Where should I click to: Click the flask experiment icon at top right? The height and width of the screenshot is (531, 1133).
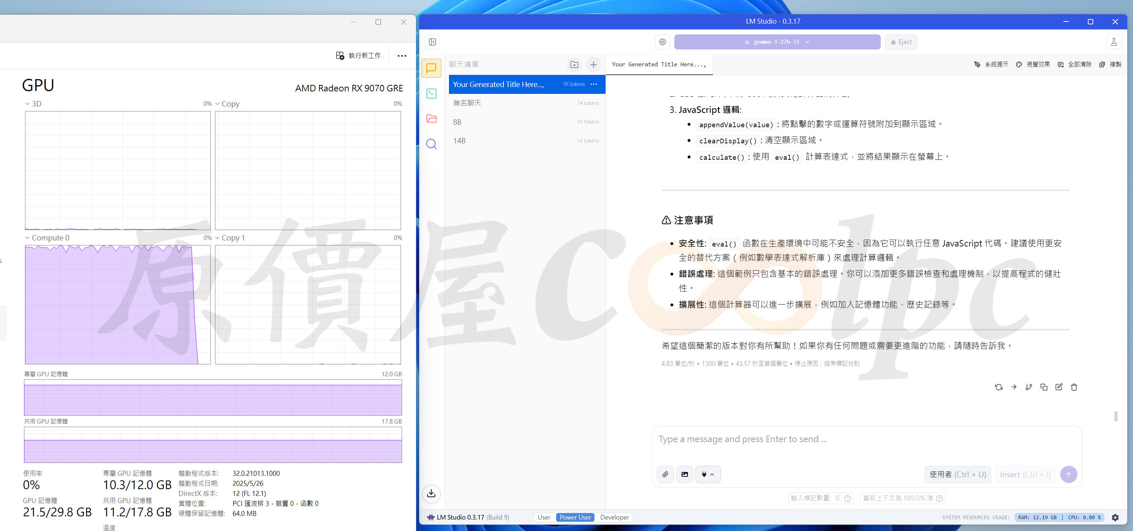pos(1114,42)
